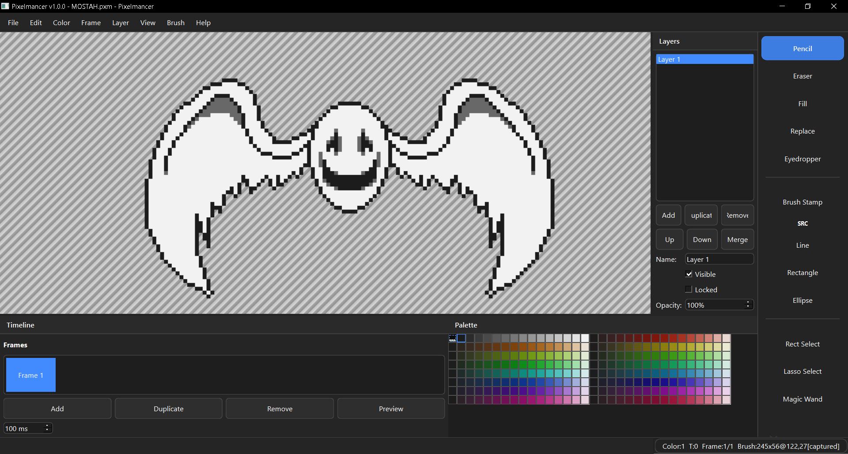Image resolution: width=848 pixels, height=454 pixels.
Task: Click the Opacity spinner arrows
Action: (748, 305)
